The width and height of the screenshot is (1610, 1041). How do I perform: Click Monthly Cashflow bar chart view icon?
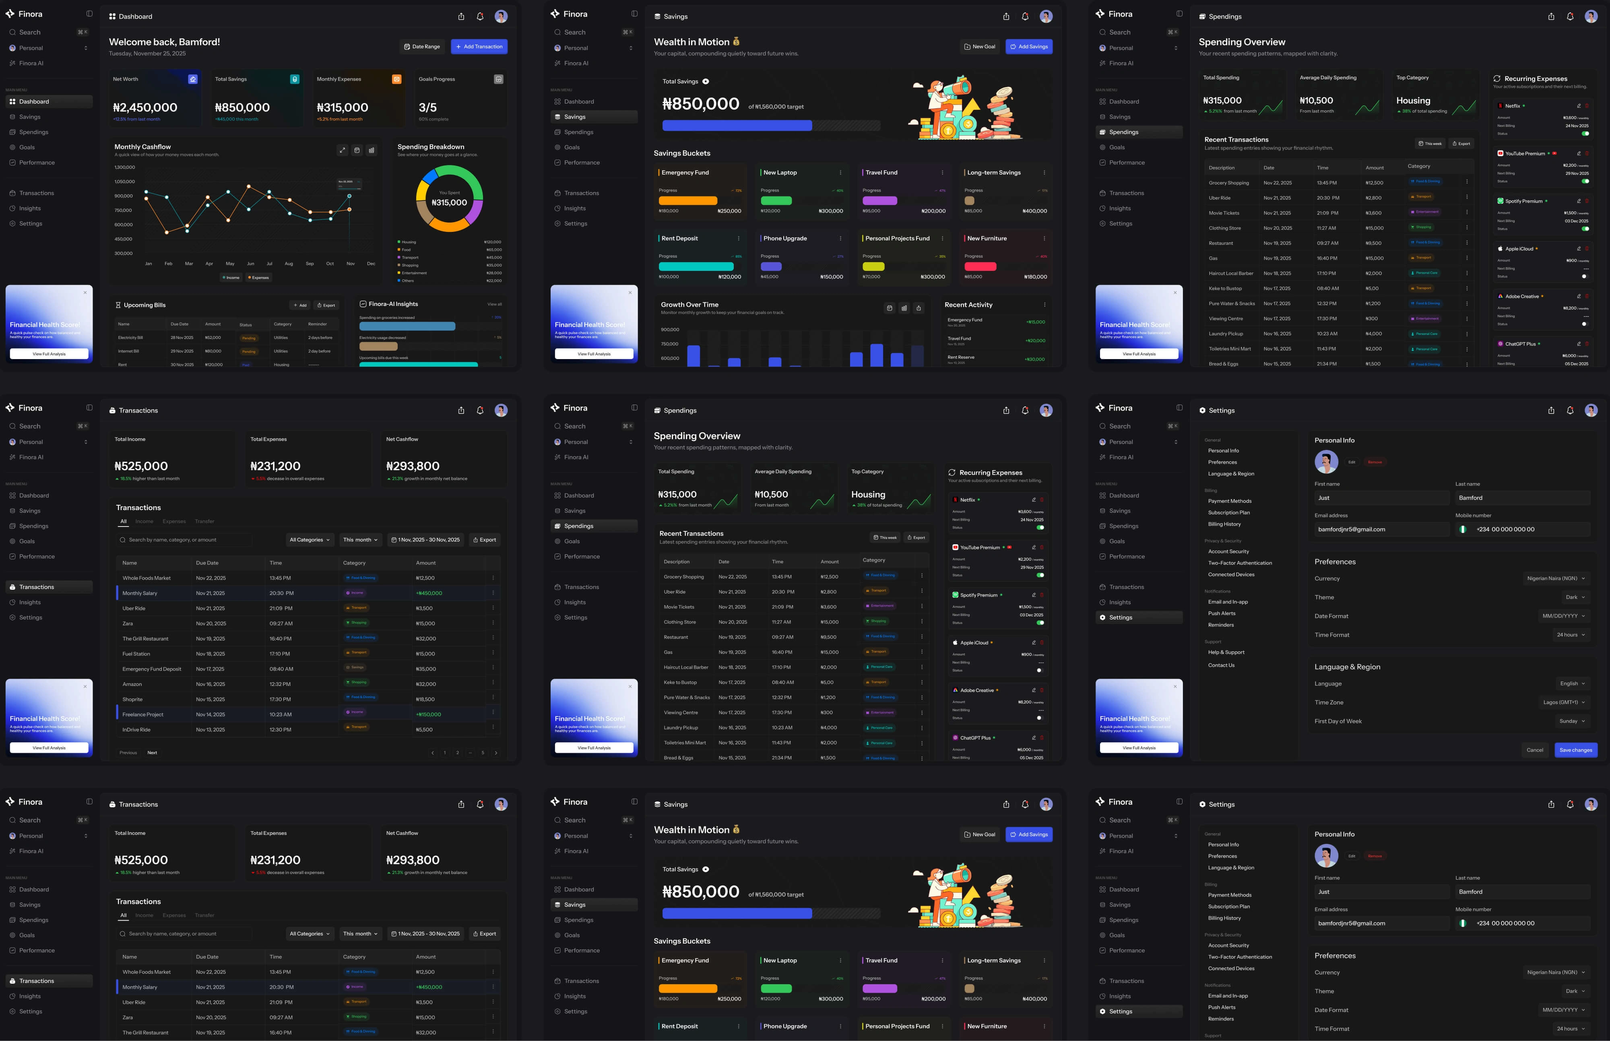371,150
